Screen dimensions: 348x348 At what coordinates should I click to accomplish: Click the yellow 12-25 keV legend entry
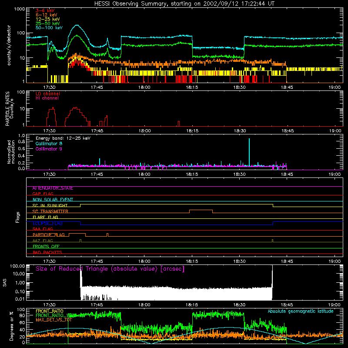point(48,19)
